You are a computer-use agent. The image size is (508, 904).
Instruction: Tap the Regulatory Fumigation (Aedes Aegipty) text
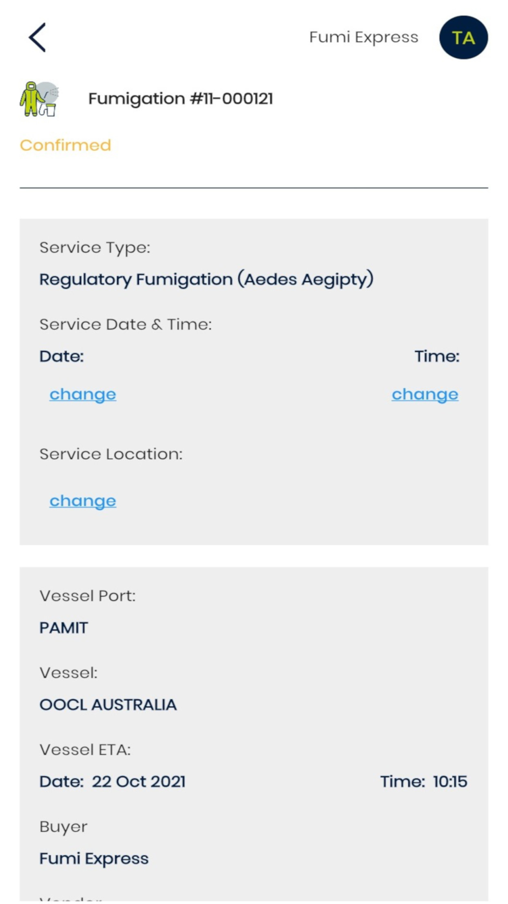[x=206, y=279]
